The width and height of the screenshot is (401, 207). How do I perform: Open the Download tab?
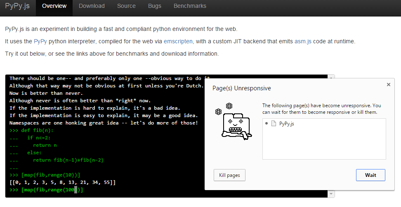pyautogui.click(x=92, y=6)
